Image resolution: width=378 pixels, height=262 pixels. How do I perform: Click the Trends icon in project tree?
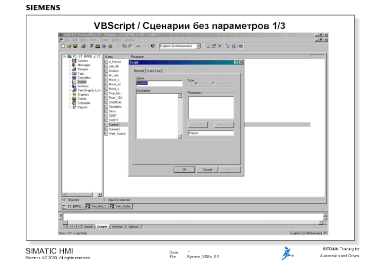(74, 99)
